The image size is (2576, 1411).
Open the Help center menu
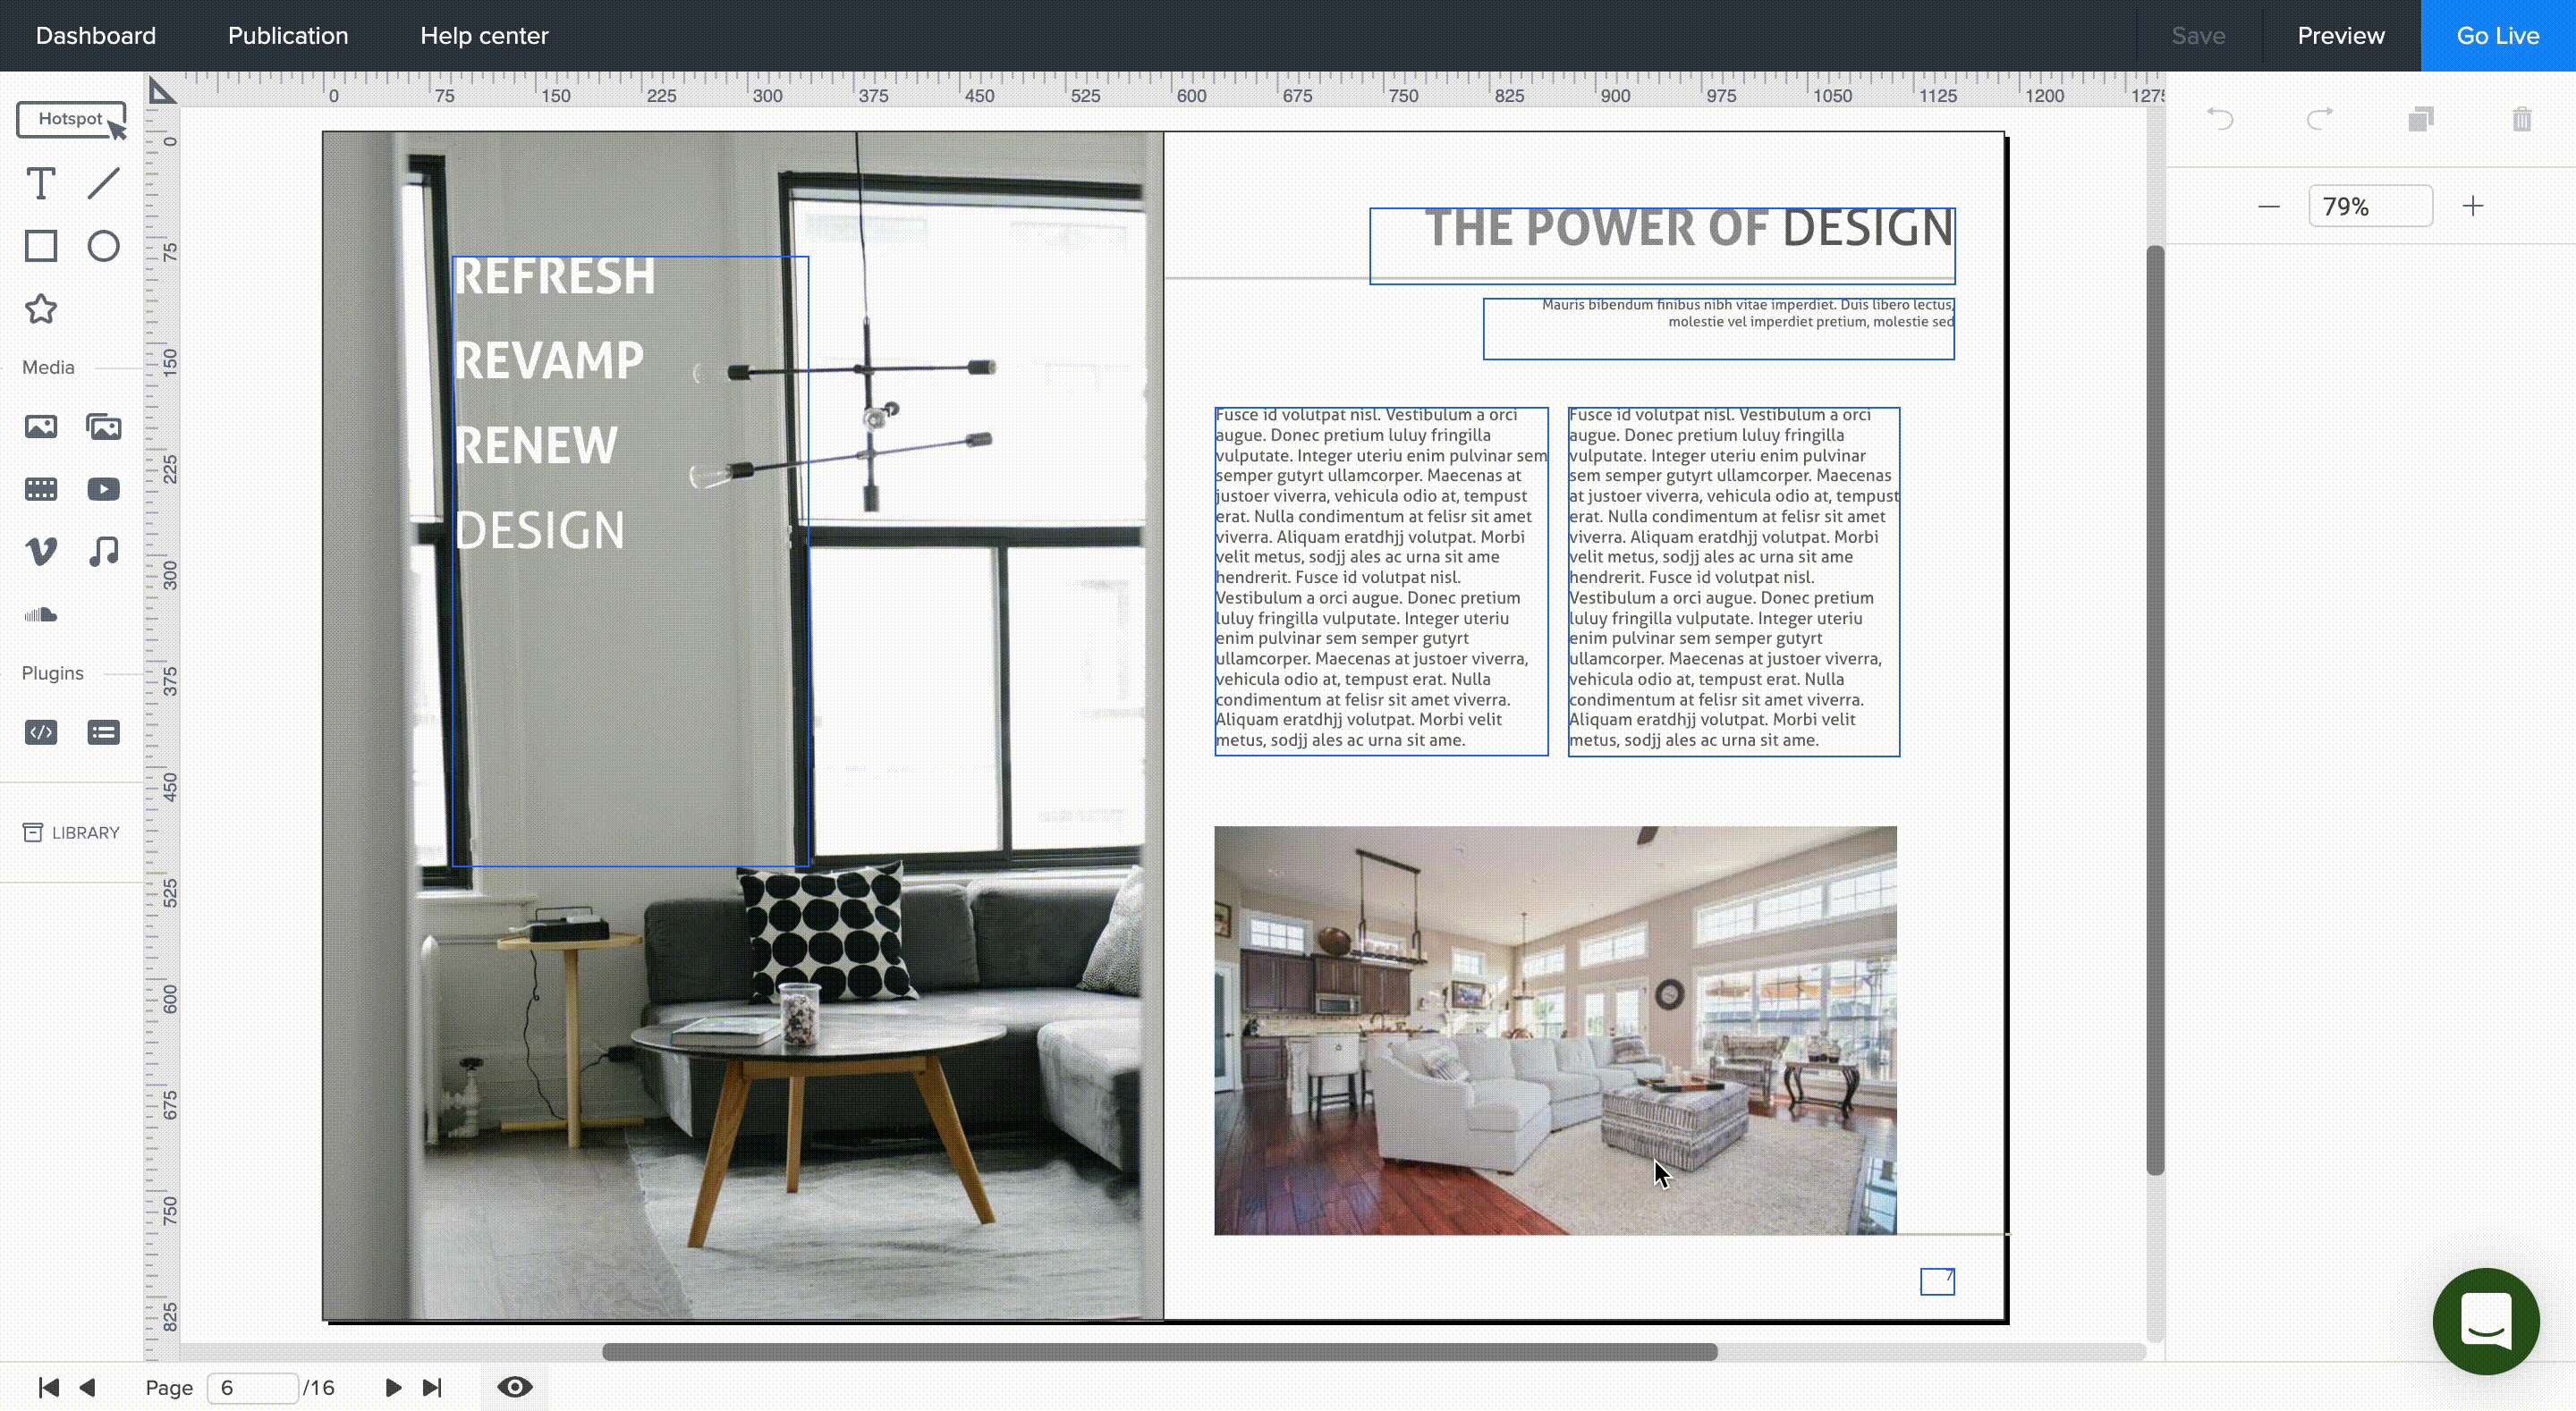484,36
